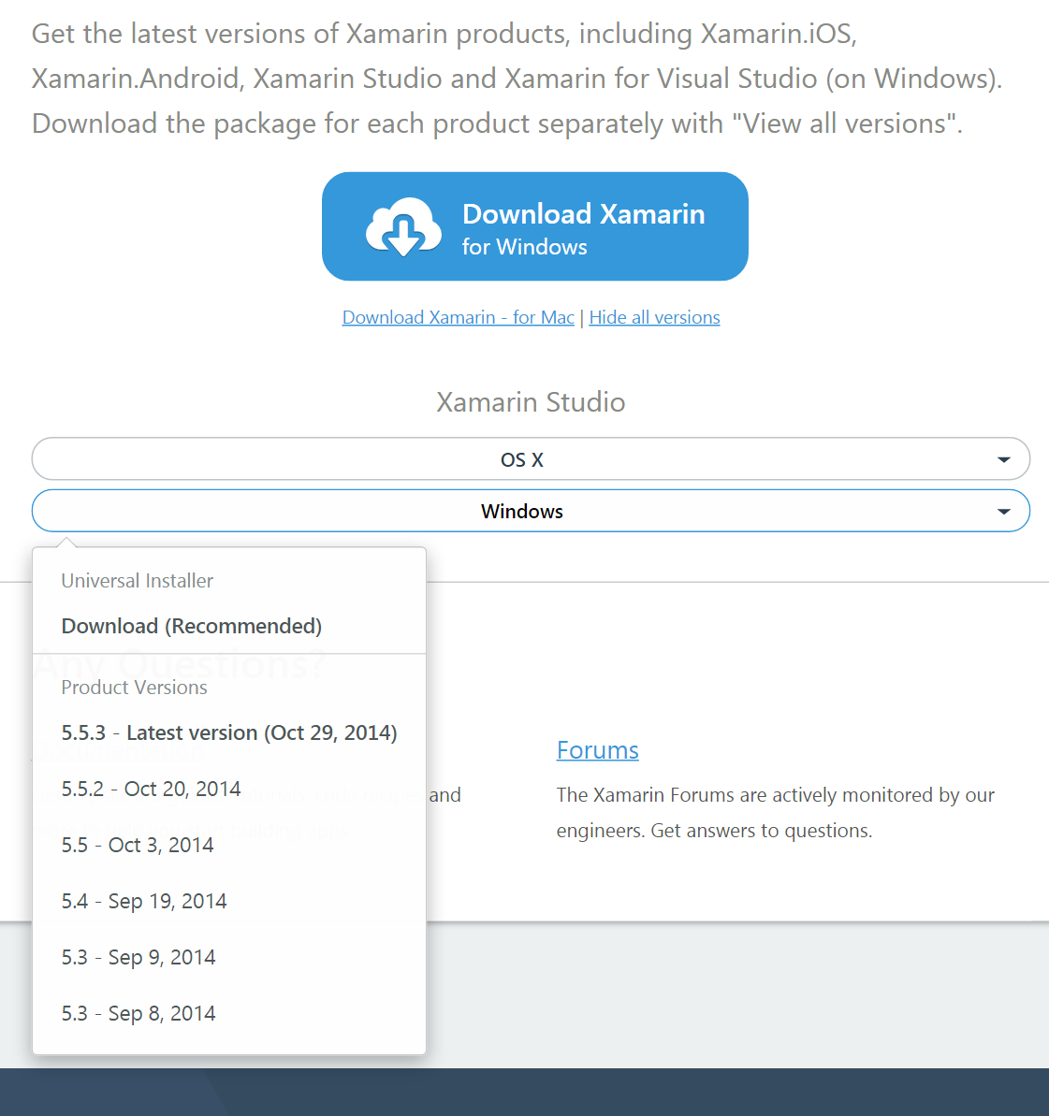
Task: Choose 5.5.3 - Latest version (Oct 29, 2014)
Action: tap(229, 732)
